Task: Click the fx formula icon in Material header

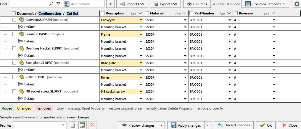Action: [178, 13]
